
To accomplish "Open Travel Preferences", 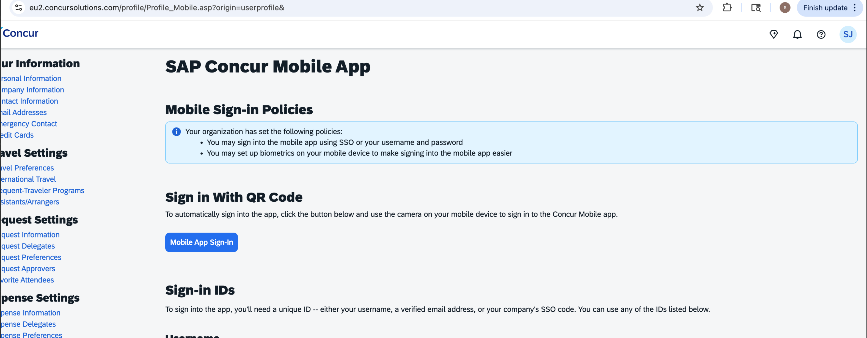I will pyautogui.click(x=27, y=168).
